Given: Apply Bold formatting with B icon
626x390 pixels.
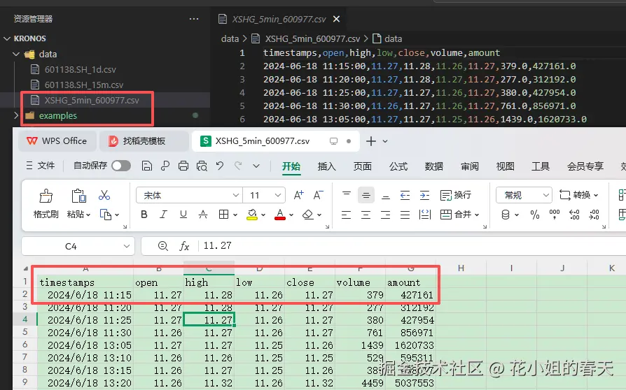Looking at the screenshot, I should click(144, 215).
